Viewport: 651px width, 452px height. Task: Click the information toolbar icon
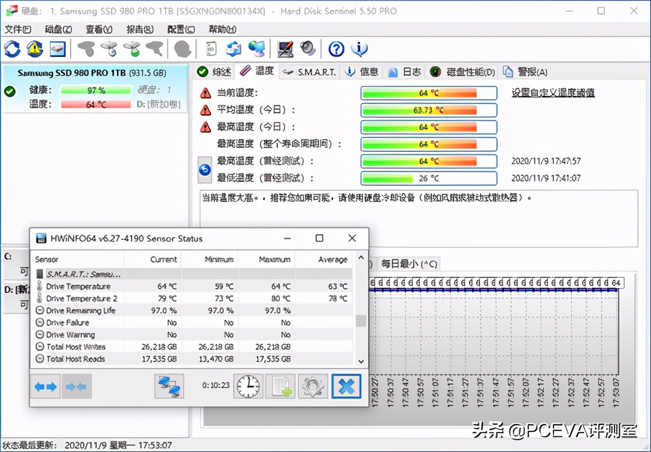point(359,49)
